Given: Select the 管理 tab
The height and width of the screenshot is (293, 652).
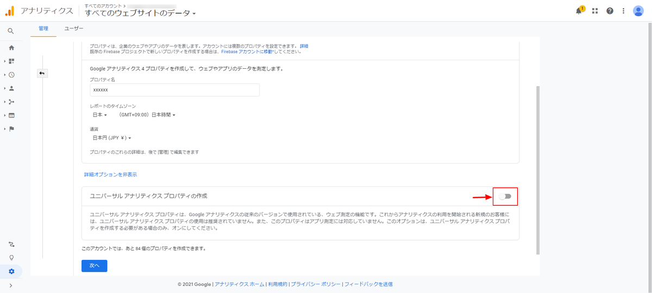Looking at the screenshot, I should pyautogui.click(x=43, y=28).
